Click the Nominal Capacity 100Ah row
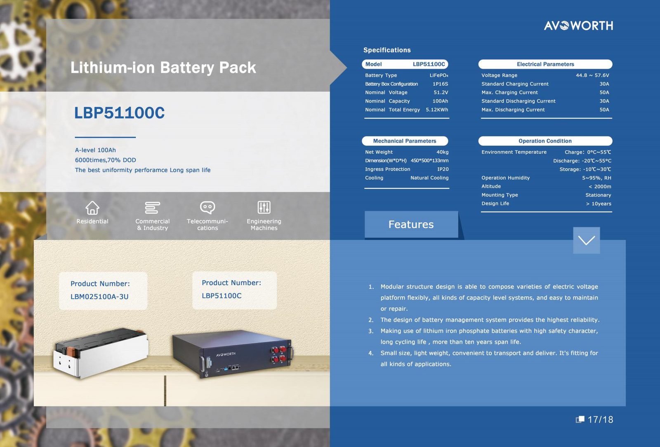The width and height of the screenshot is (660, 447). click(x=407, y=101)
